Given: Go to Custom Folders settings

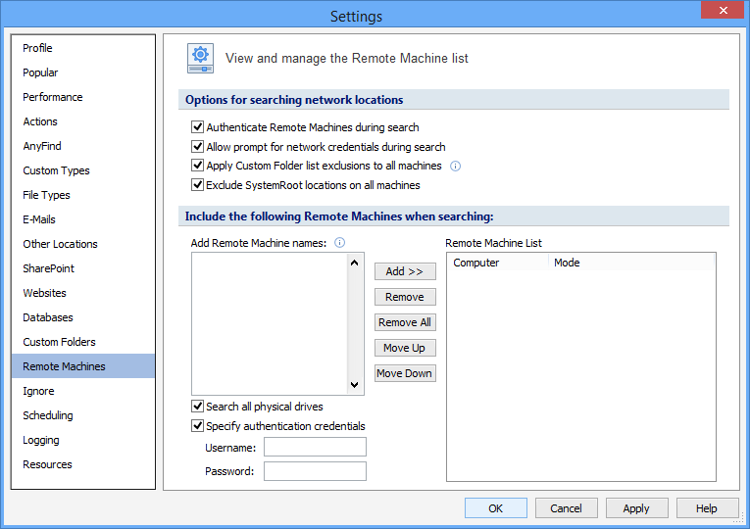Looking at the screenshot, I should pos(60,342).
